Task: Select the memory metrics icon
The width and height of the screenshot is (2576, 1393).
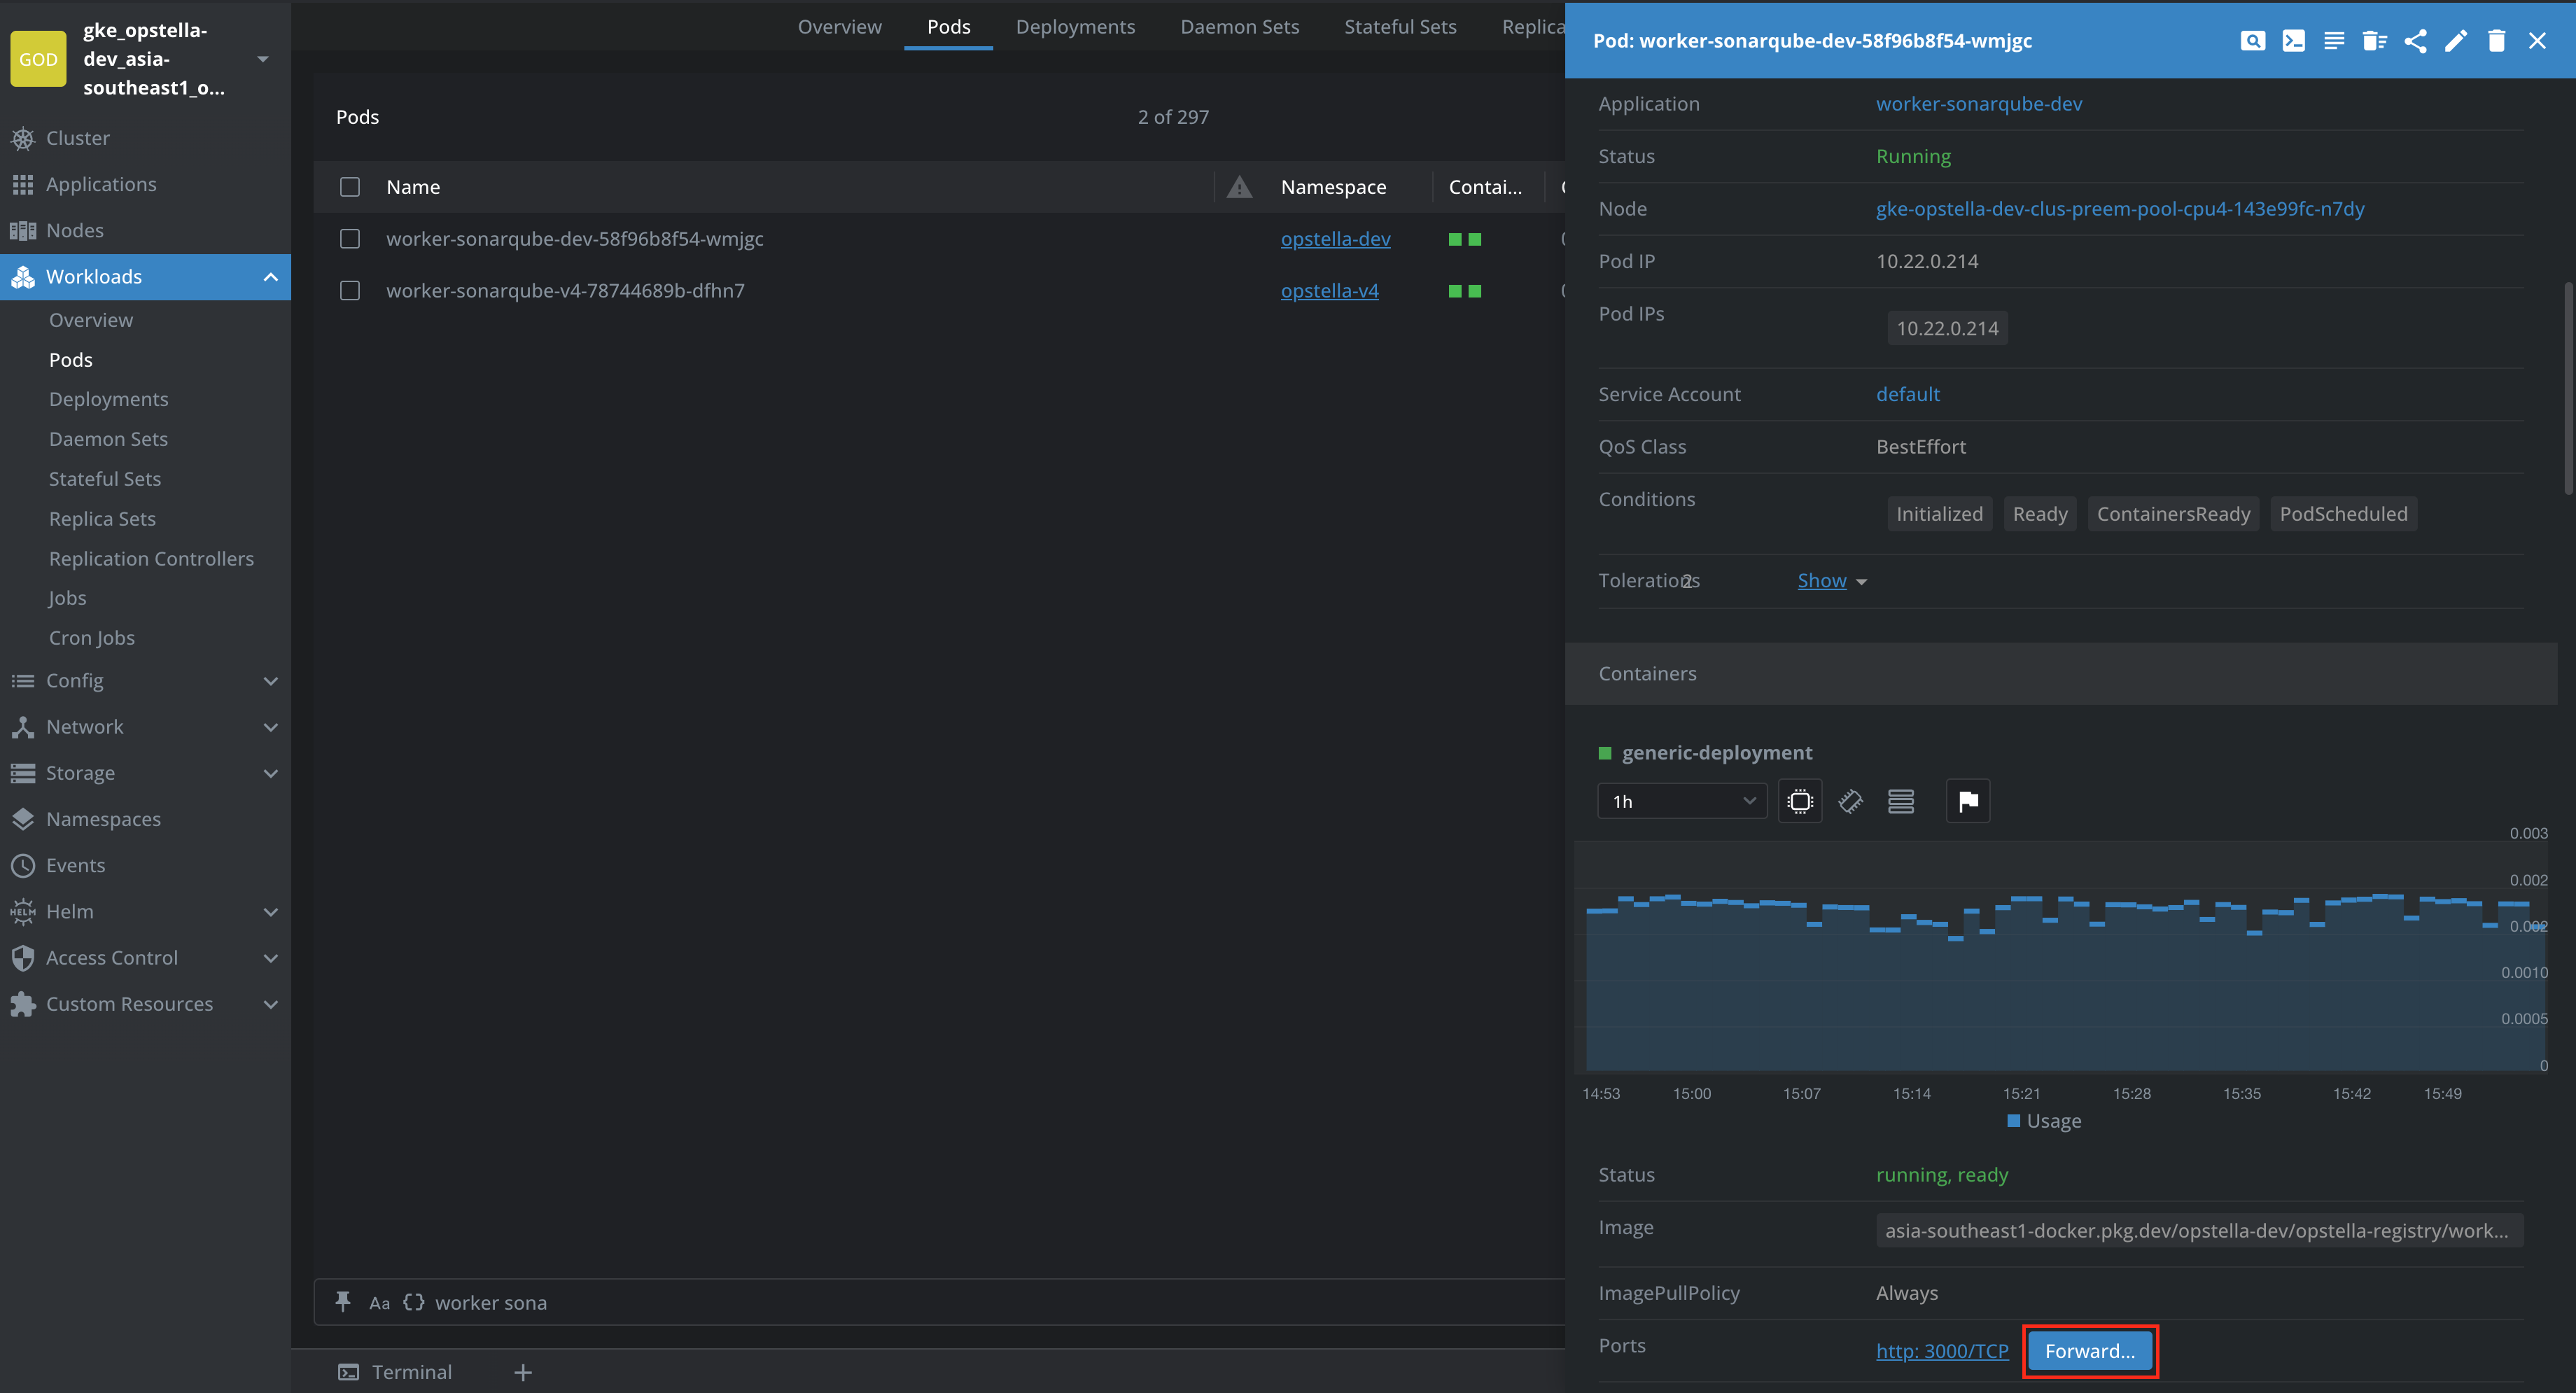Action: (x=1850, y=801)
